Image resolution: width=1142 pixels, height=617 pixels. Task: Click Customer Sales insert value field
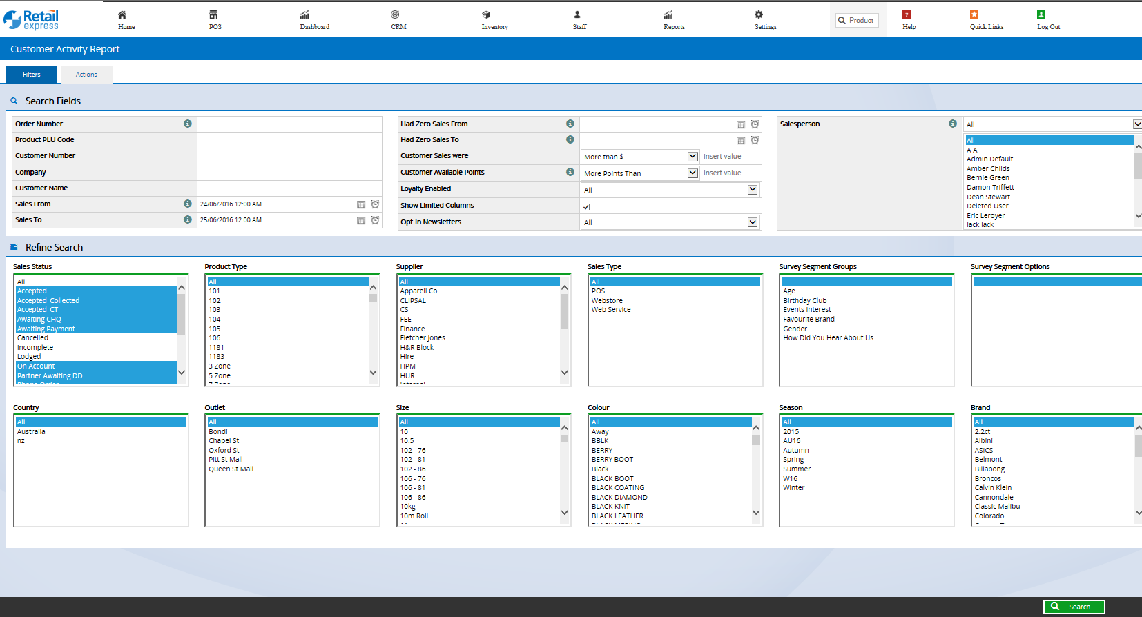tap(730, 157)
